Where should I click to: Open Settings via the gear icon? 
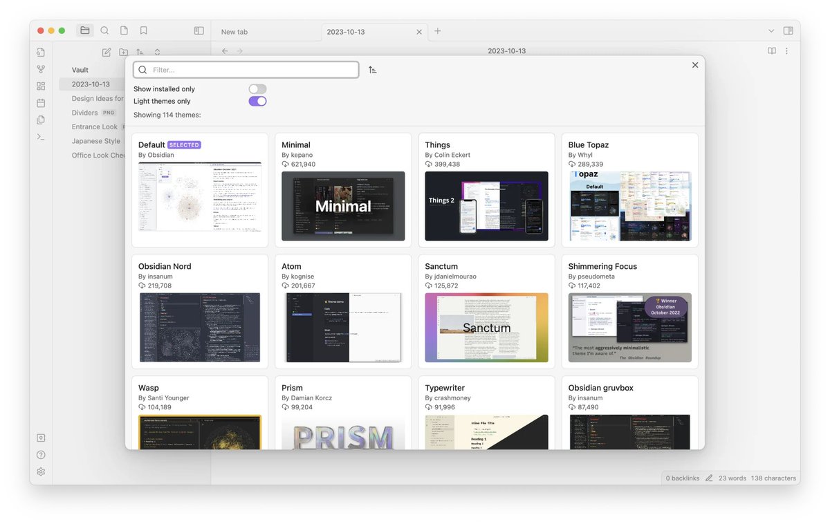pos(41,471)
